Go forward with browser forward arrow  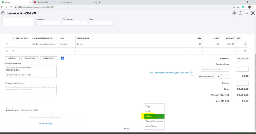click(x=6, y=7)
